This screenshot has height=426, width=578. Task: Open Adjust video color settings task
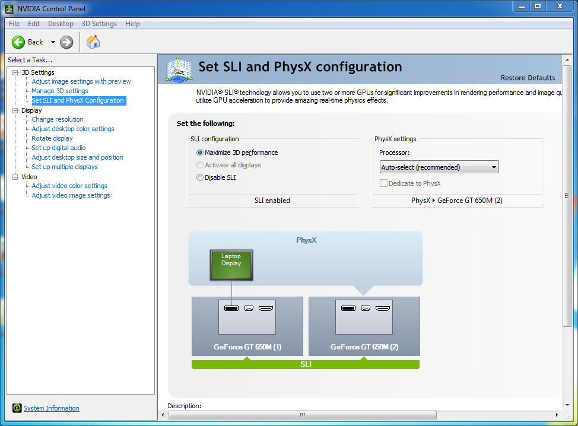pos(69,186)
